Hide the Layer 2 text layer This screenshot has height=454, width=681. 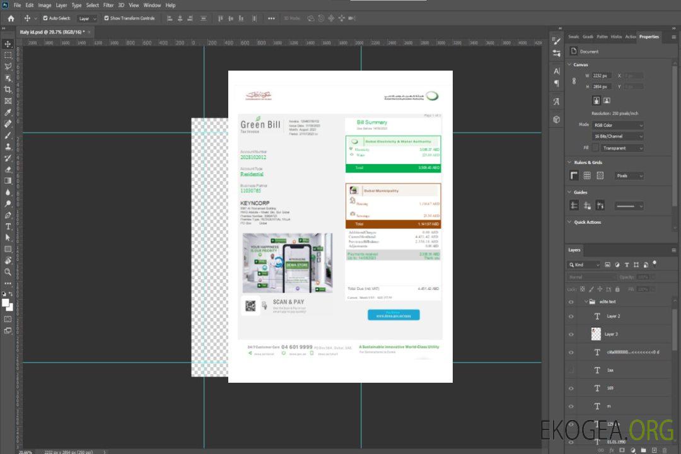point(571,317)
